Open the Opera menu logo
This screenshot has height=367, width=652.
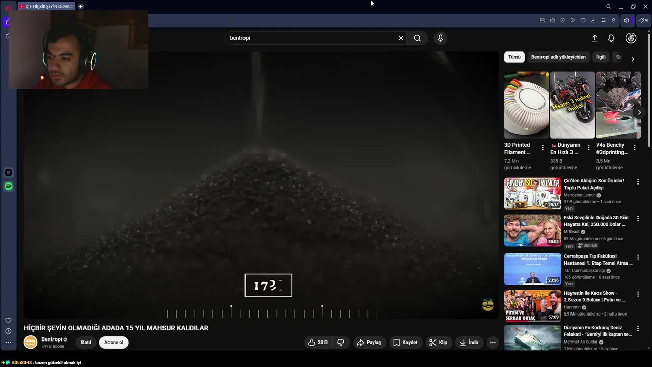[8, 7]
